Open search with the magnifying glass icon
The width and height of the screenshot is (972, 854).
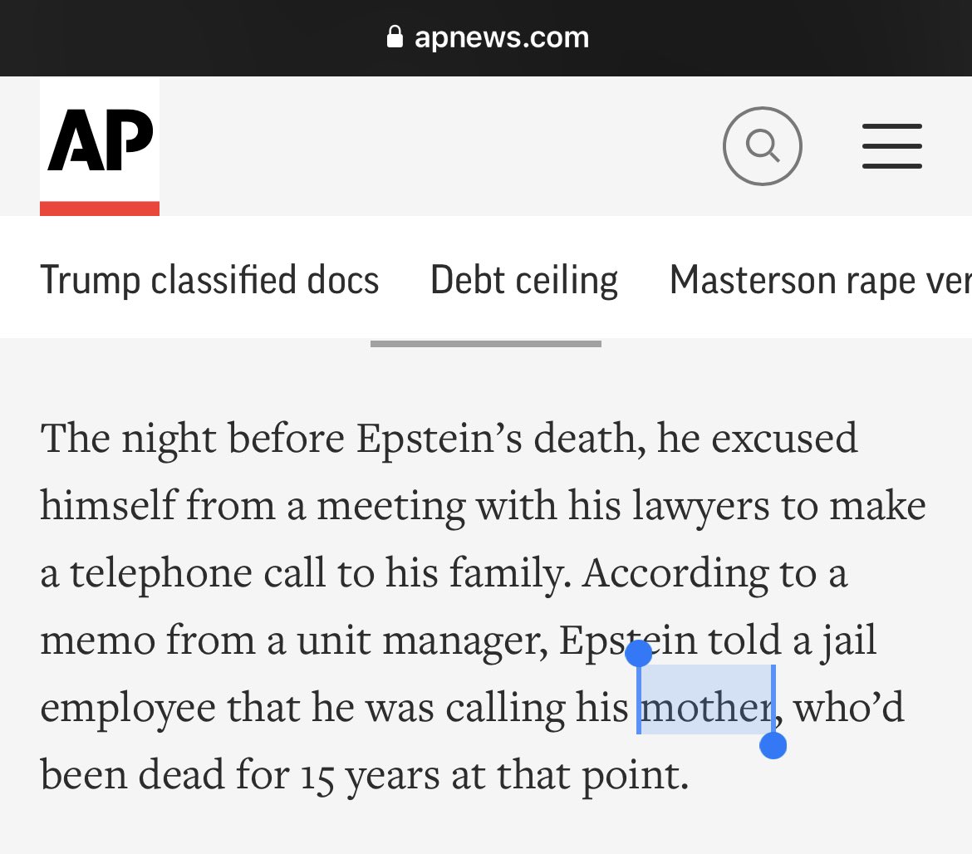coord(762,146)
